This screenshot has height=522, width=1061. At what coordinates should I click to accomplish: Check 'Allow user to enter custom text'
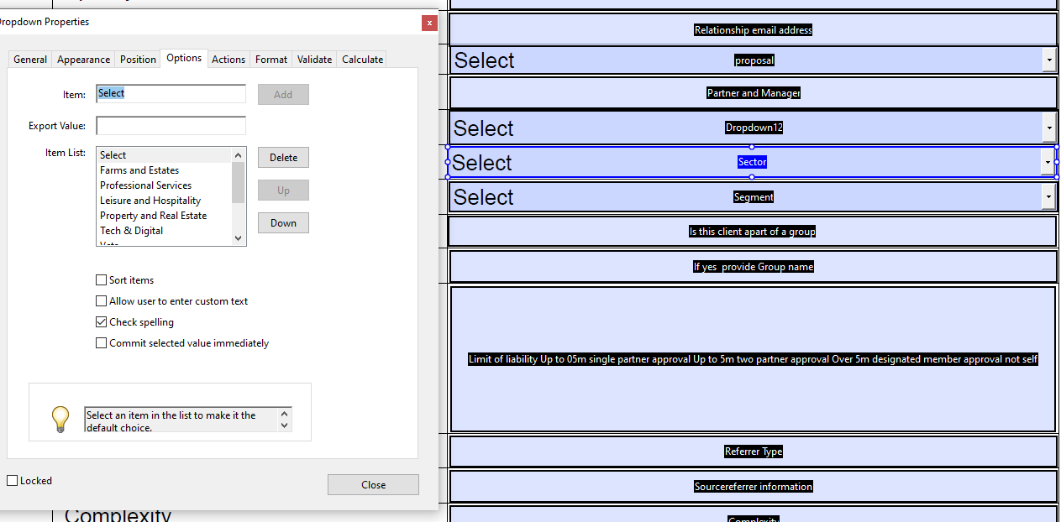coord(101,300)
